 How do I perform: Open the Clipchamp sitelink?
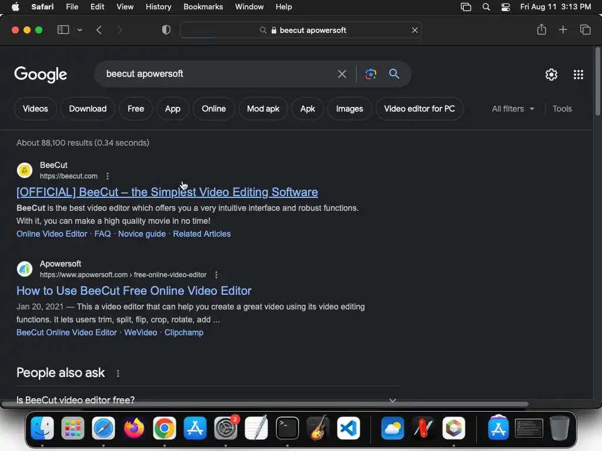tap(184, 332)
